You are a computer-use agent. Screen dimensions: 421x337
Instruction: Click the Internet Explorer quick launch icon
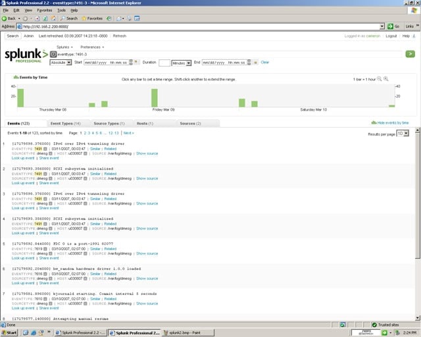coord(34,332)
